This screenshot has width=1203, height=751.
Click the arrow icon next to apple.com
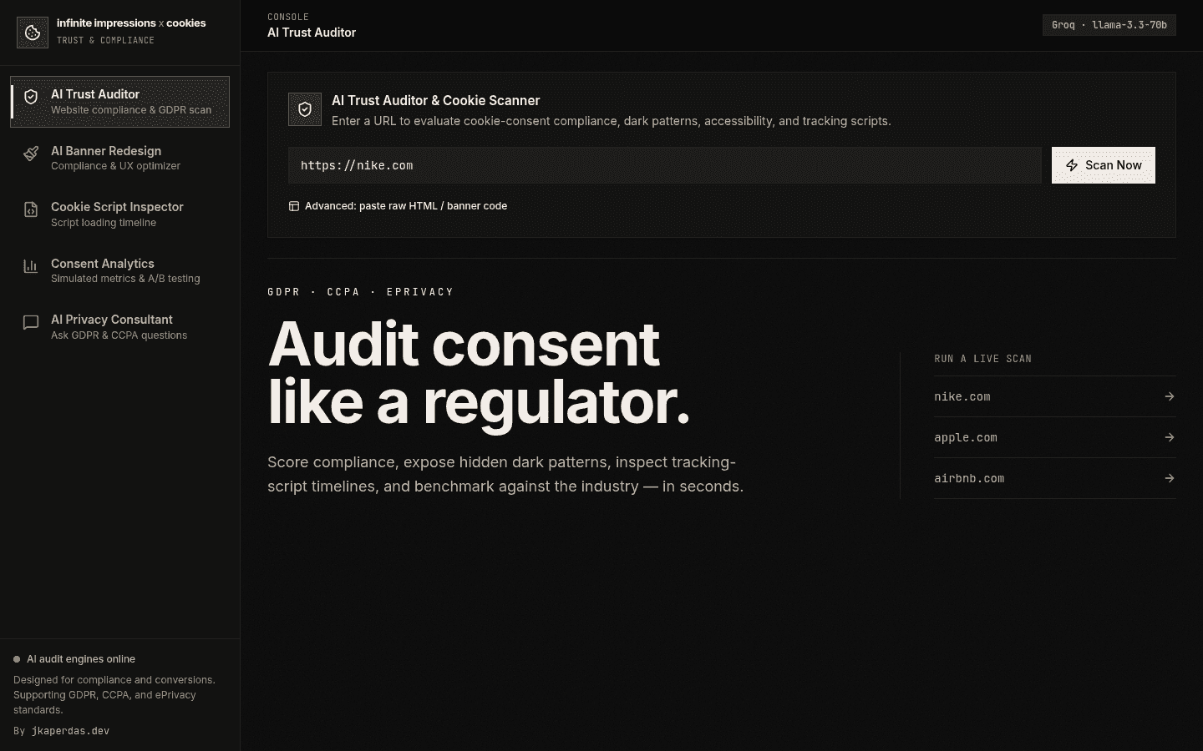click(x=1170, y=437)
